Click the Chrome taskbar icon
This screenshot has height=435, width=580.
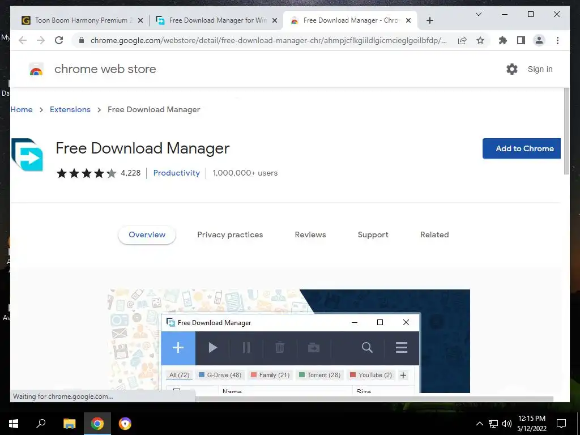97,424
